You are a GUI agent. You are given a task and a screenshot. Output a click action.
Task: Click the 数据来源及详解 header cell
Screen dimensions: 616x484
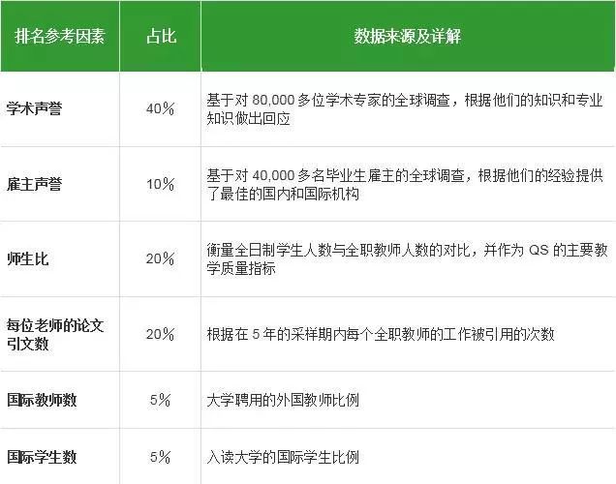407,37
